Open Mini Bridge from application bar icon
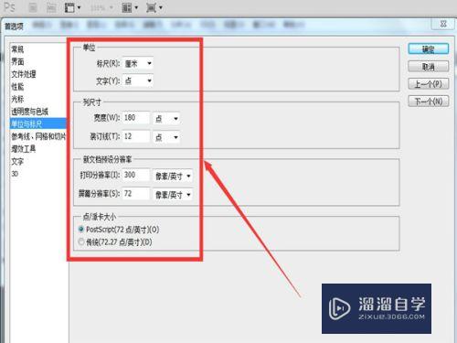 [51, 7]
